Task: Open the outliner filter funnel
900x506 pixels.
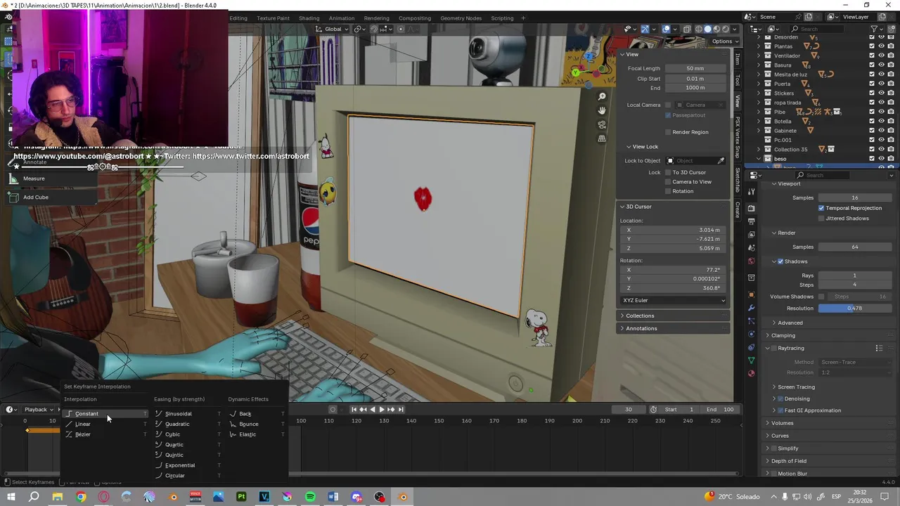Action: 874,29
